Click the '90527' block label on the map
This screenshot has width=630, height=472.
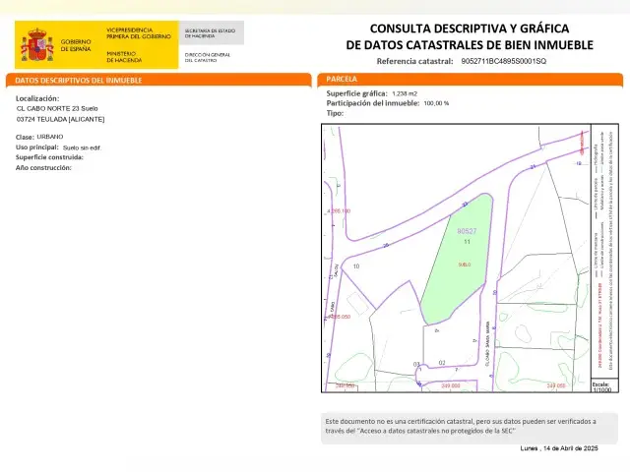click(x=467, y=231)
